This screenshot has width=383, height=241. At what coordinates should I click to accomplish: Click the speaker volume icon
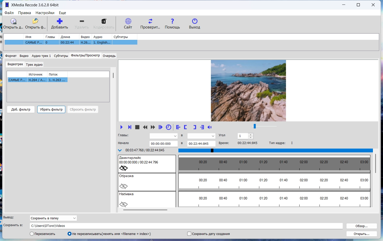[x=210, y=127]
